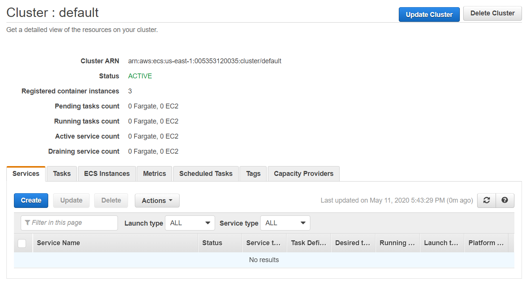Sort by Status column header
Screen dimensions: 531x290
point(220,243)
